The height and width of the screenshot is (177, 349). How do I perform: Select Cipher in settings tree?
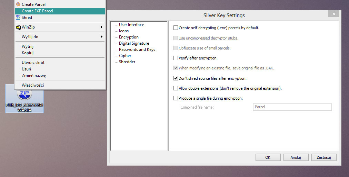click(125, 56)
